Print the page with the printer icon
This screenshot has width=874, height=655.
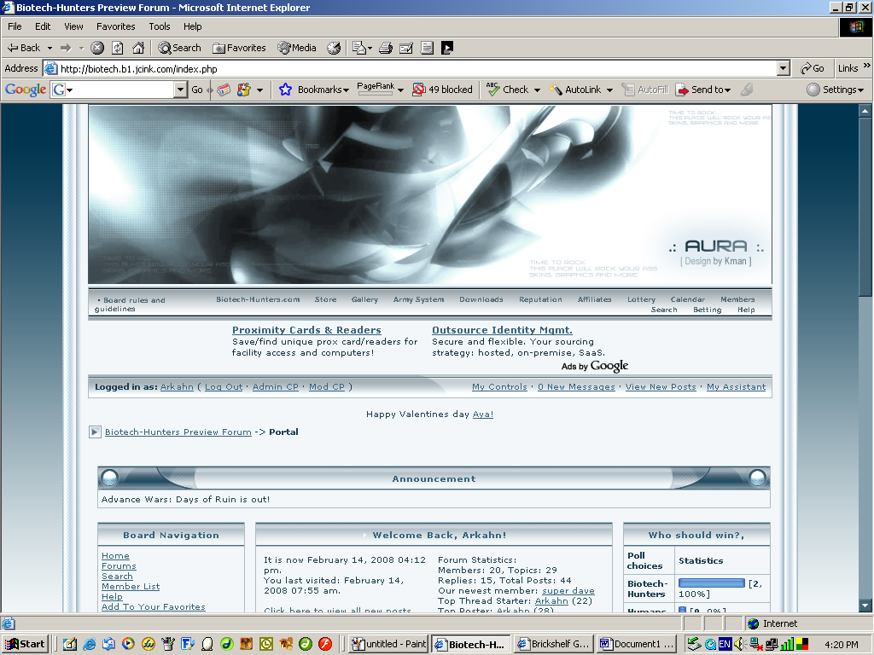pos(386,48)
